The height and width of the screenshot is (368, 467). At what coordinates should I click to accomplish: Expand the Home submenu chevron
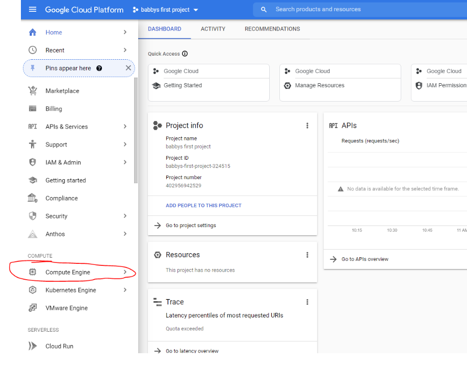tap(125, 32)
